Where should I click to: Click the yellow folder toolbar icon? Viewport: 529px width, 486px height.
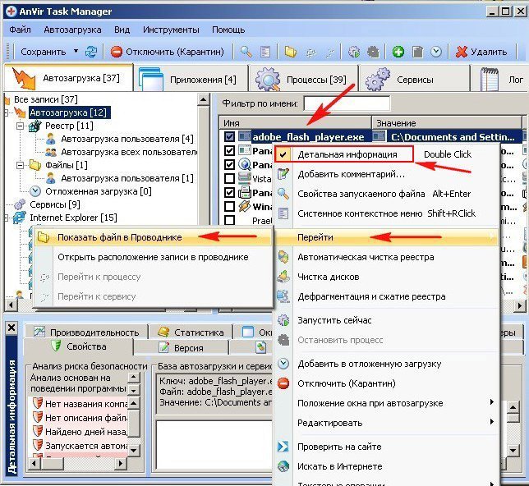(291, 52)
